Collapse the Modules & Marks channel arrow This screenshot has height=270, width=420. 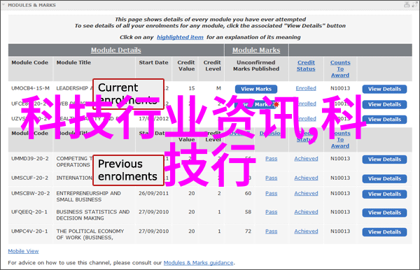coord(3,5)
